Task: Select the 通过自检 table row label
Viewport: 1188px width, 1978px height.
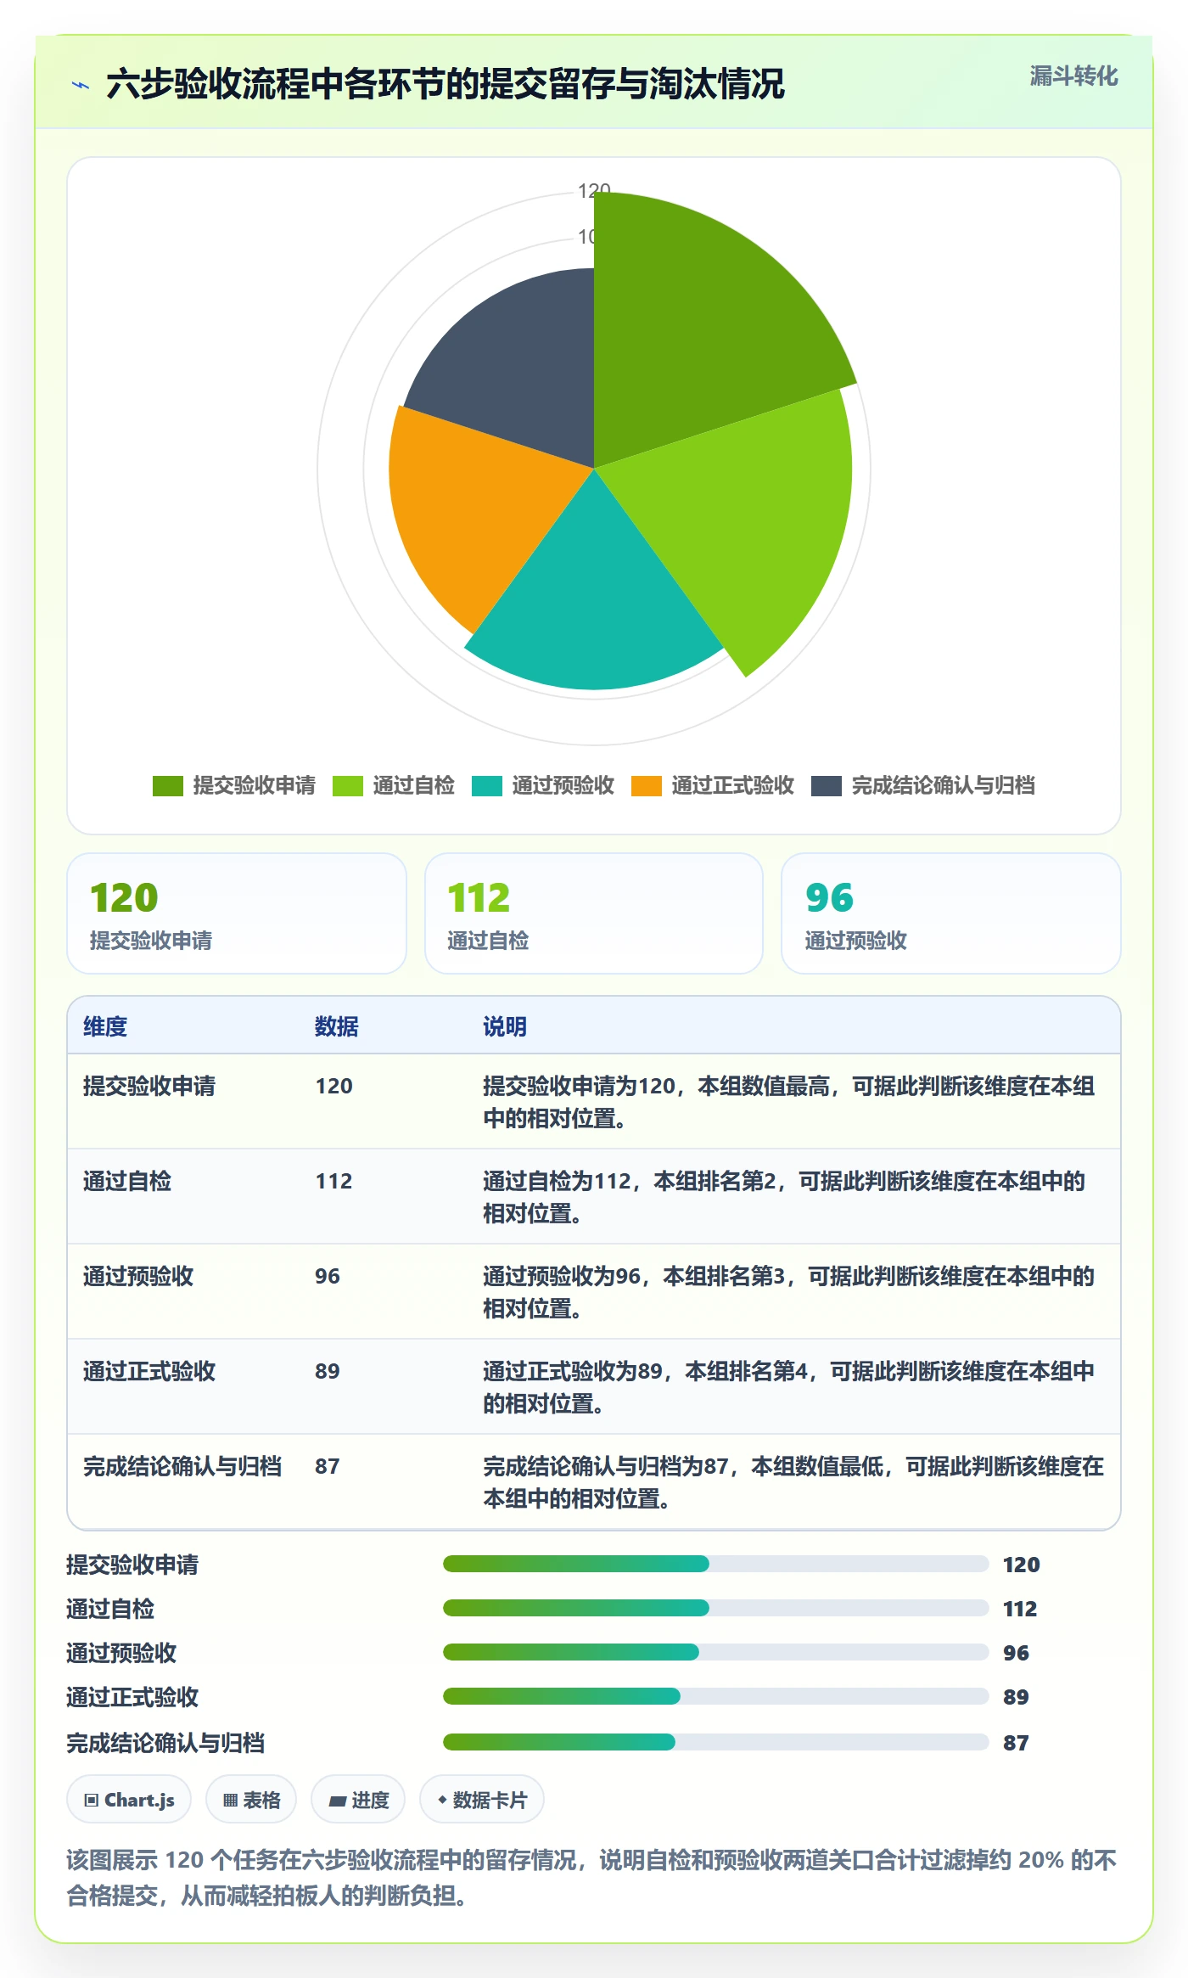Action: pos(127,1181)
